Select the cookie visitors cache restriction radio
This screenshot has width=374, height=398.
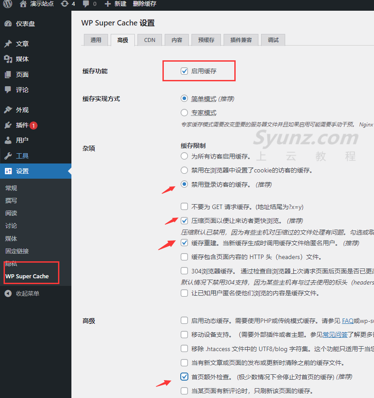tap(184, 170)
